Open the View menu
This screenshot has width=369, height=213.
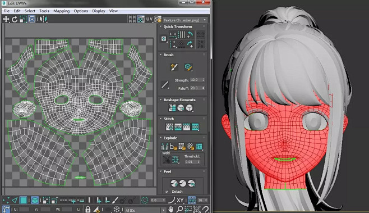coord(113,11)
